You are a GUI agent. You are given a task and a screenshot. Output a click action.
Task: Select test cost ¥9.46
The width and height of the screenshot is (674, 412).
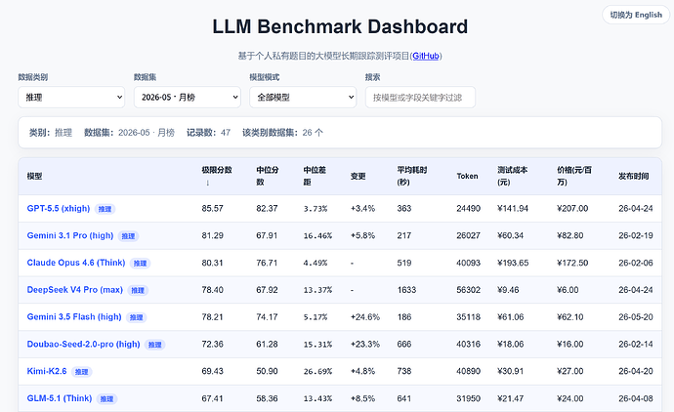(508, 290)
